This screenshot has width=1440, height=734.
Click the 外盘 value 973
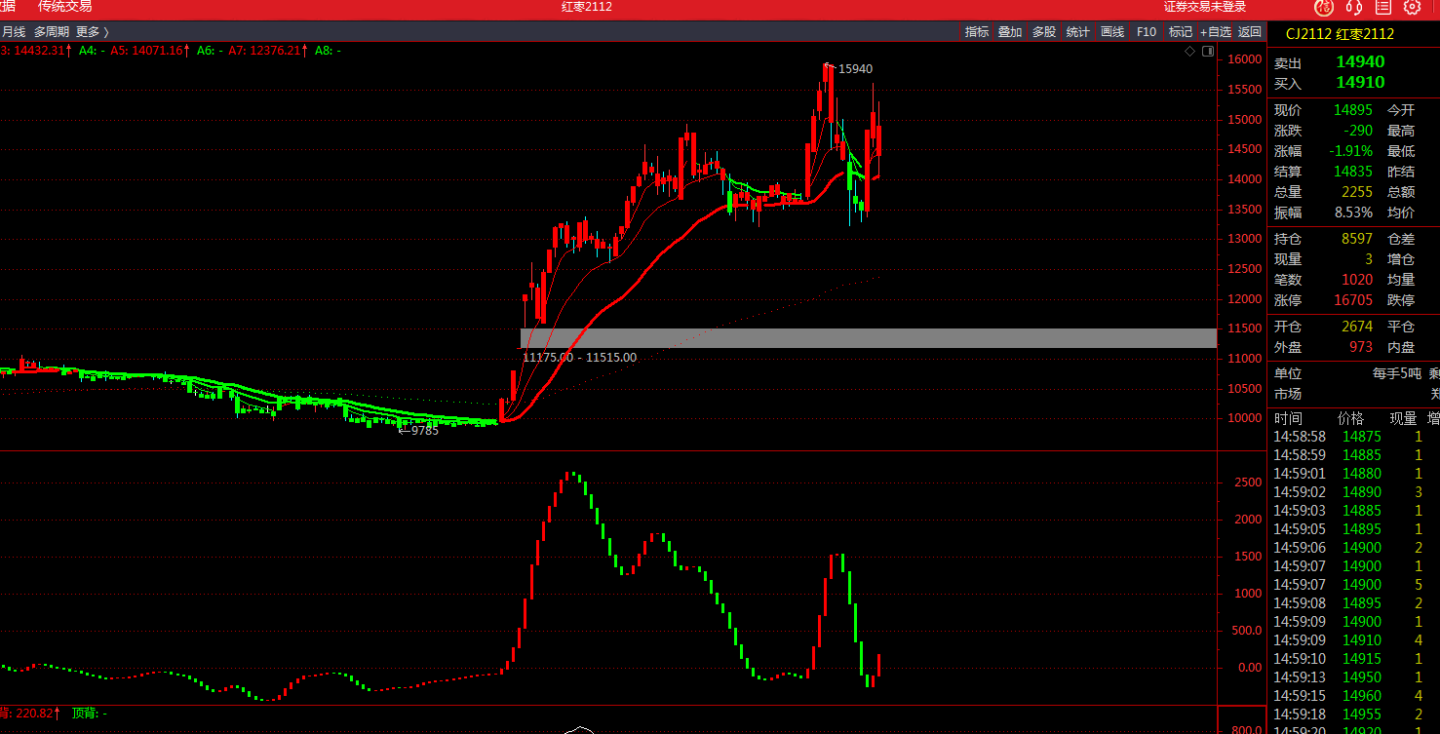[1361, 347]
